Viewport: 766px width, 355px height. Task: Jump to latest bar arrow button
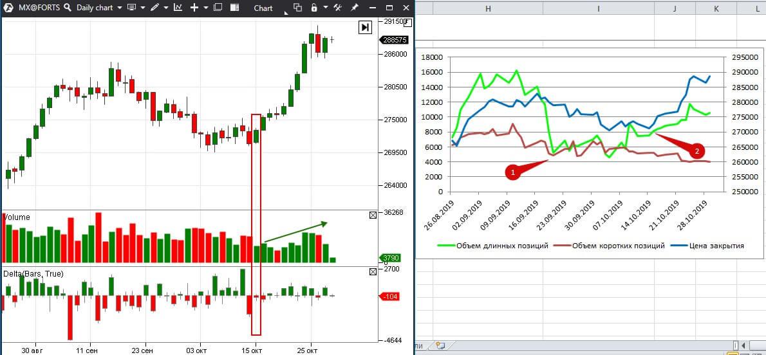tap(365, 27)
